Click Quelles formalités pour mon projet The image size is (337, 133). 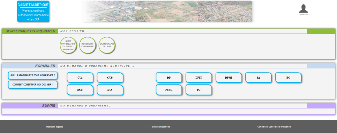coord(33,75)
